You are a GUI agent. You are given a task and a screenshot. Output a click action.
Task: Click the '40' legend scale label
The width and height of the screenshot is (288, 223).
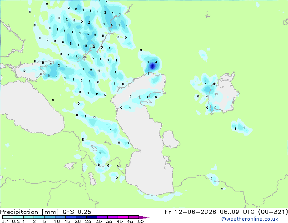pos(119,221)
